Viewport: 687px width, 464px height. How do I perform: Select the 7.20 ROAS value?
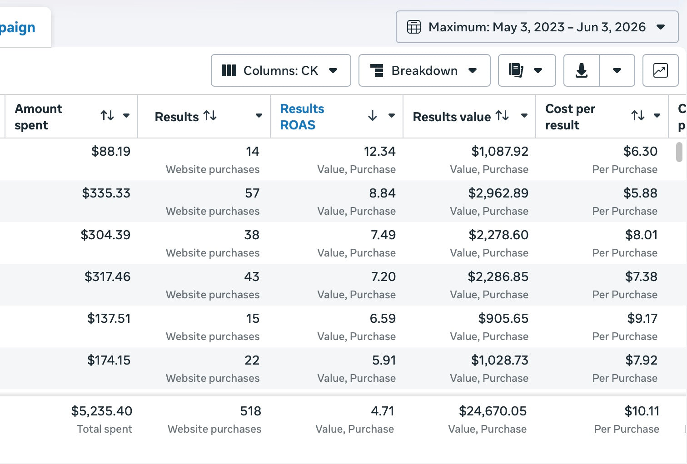(383, 276)
